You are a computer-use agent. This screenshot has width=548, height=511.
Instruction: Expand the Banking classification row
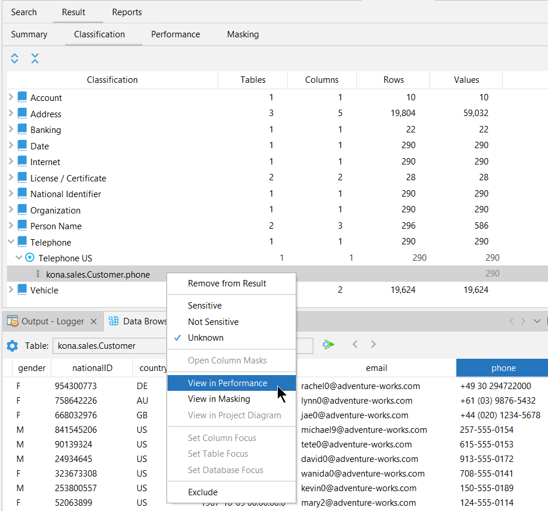point(11,129)
